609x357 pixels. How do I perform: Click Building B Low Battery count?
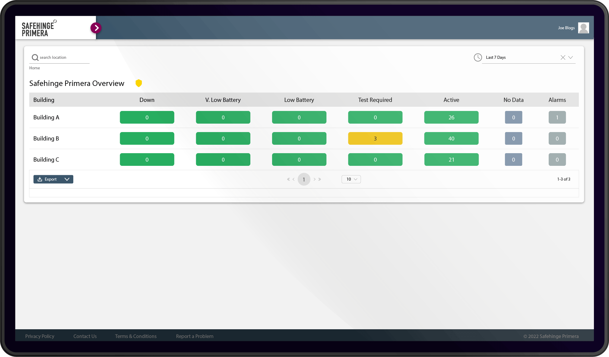point(299,138)
